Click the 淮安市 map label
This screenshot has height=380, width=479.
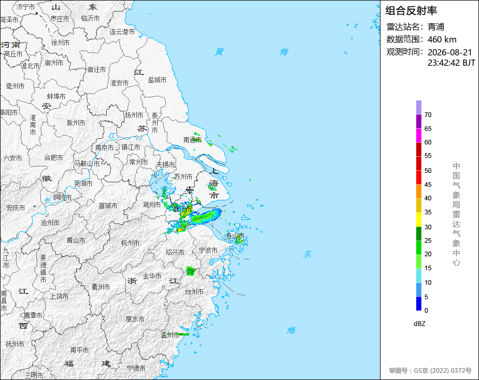(119, 83)
